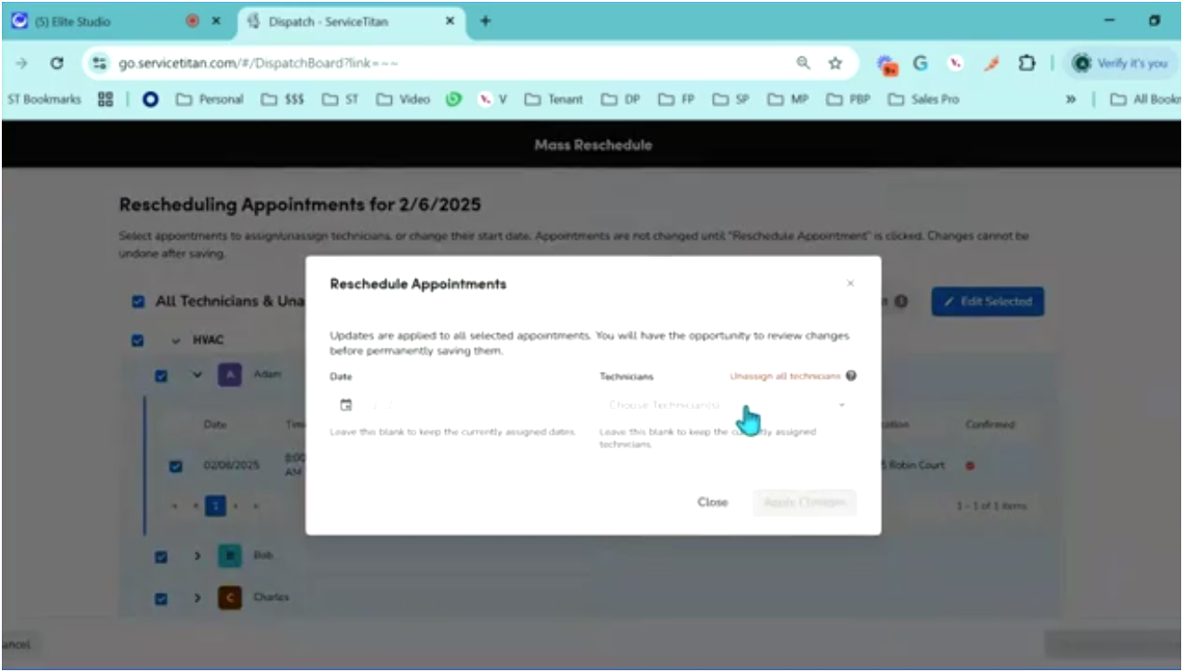Viewport: 1183px width, 672px height.
Task: Close the Elite Studio tab
Action: 216,22
